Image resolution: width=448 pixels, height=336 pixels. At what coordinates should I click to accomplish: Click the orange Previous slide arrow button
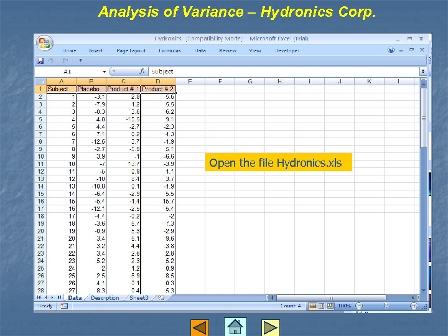point(200,328)
